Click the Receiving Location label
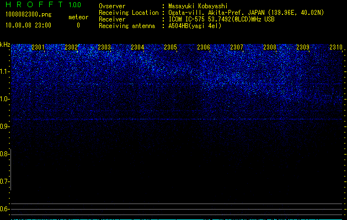Image resolution: width=347 pixels, height=220 pixels. 129,13
